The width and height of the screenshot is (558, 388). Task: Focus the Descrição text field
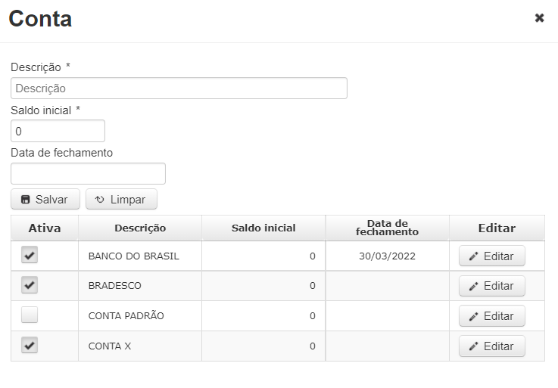[x=179, y=88]
